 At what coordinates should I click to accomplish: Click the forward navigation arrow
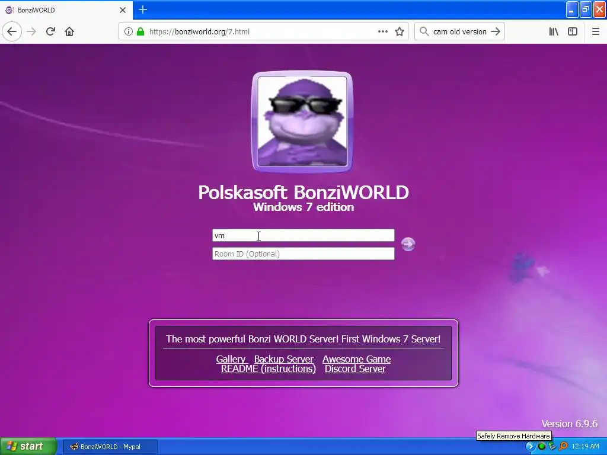(x=32, y=32)
